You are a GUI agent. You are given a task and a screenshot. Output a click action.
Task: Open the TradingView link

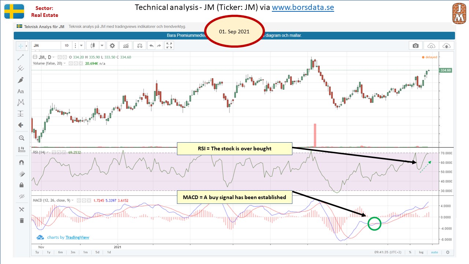click(77, 237)
